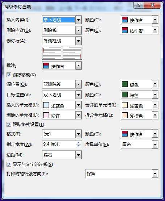Viewport: 165px width, 201px height.
Task: Toggle the 跟踪移动 checkbox
Action: pos(9,75)
